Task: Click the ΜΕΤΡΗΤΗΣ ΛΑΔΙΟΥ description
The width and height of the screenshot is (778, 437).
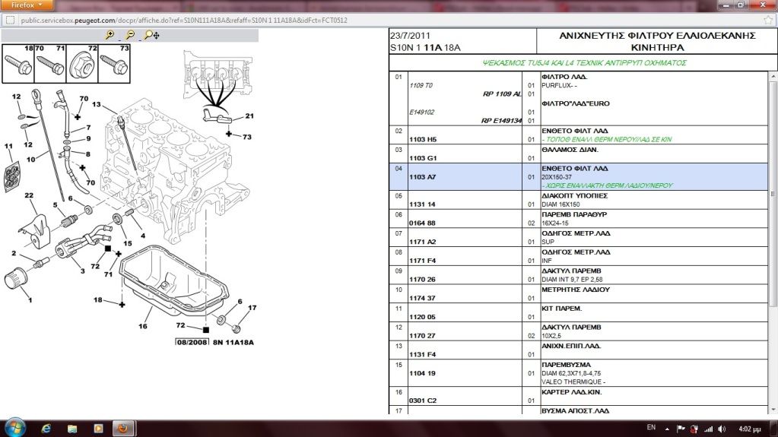Action: (576, 290)
